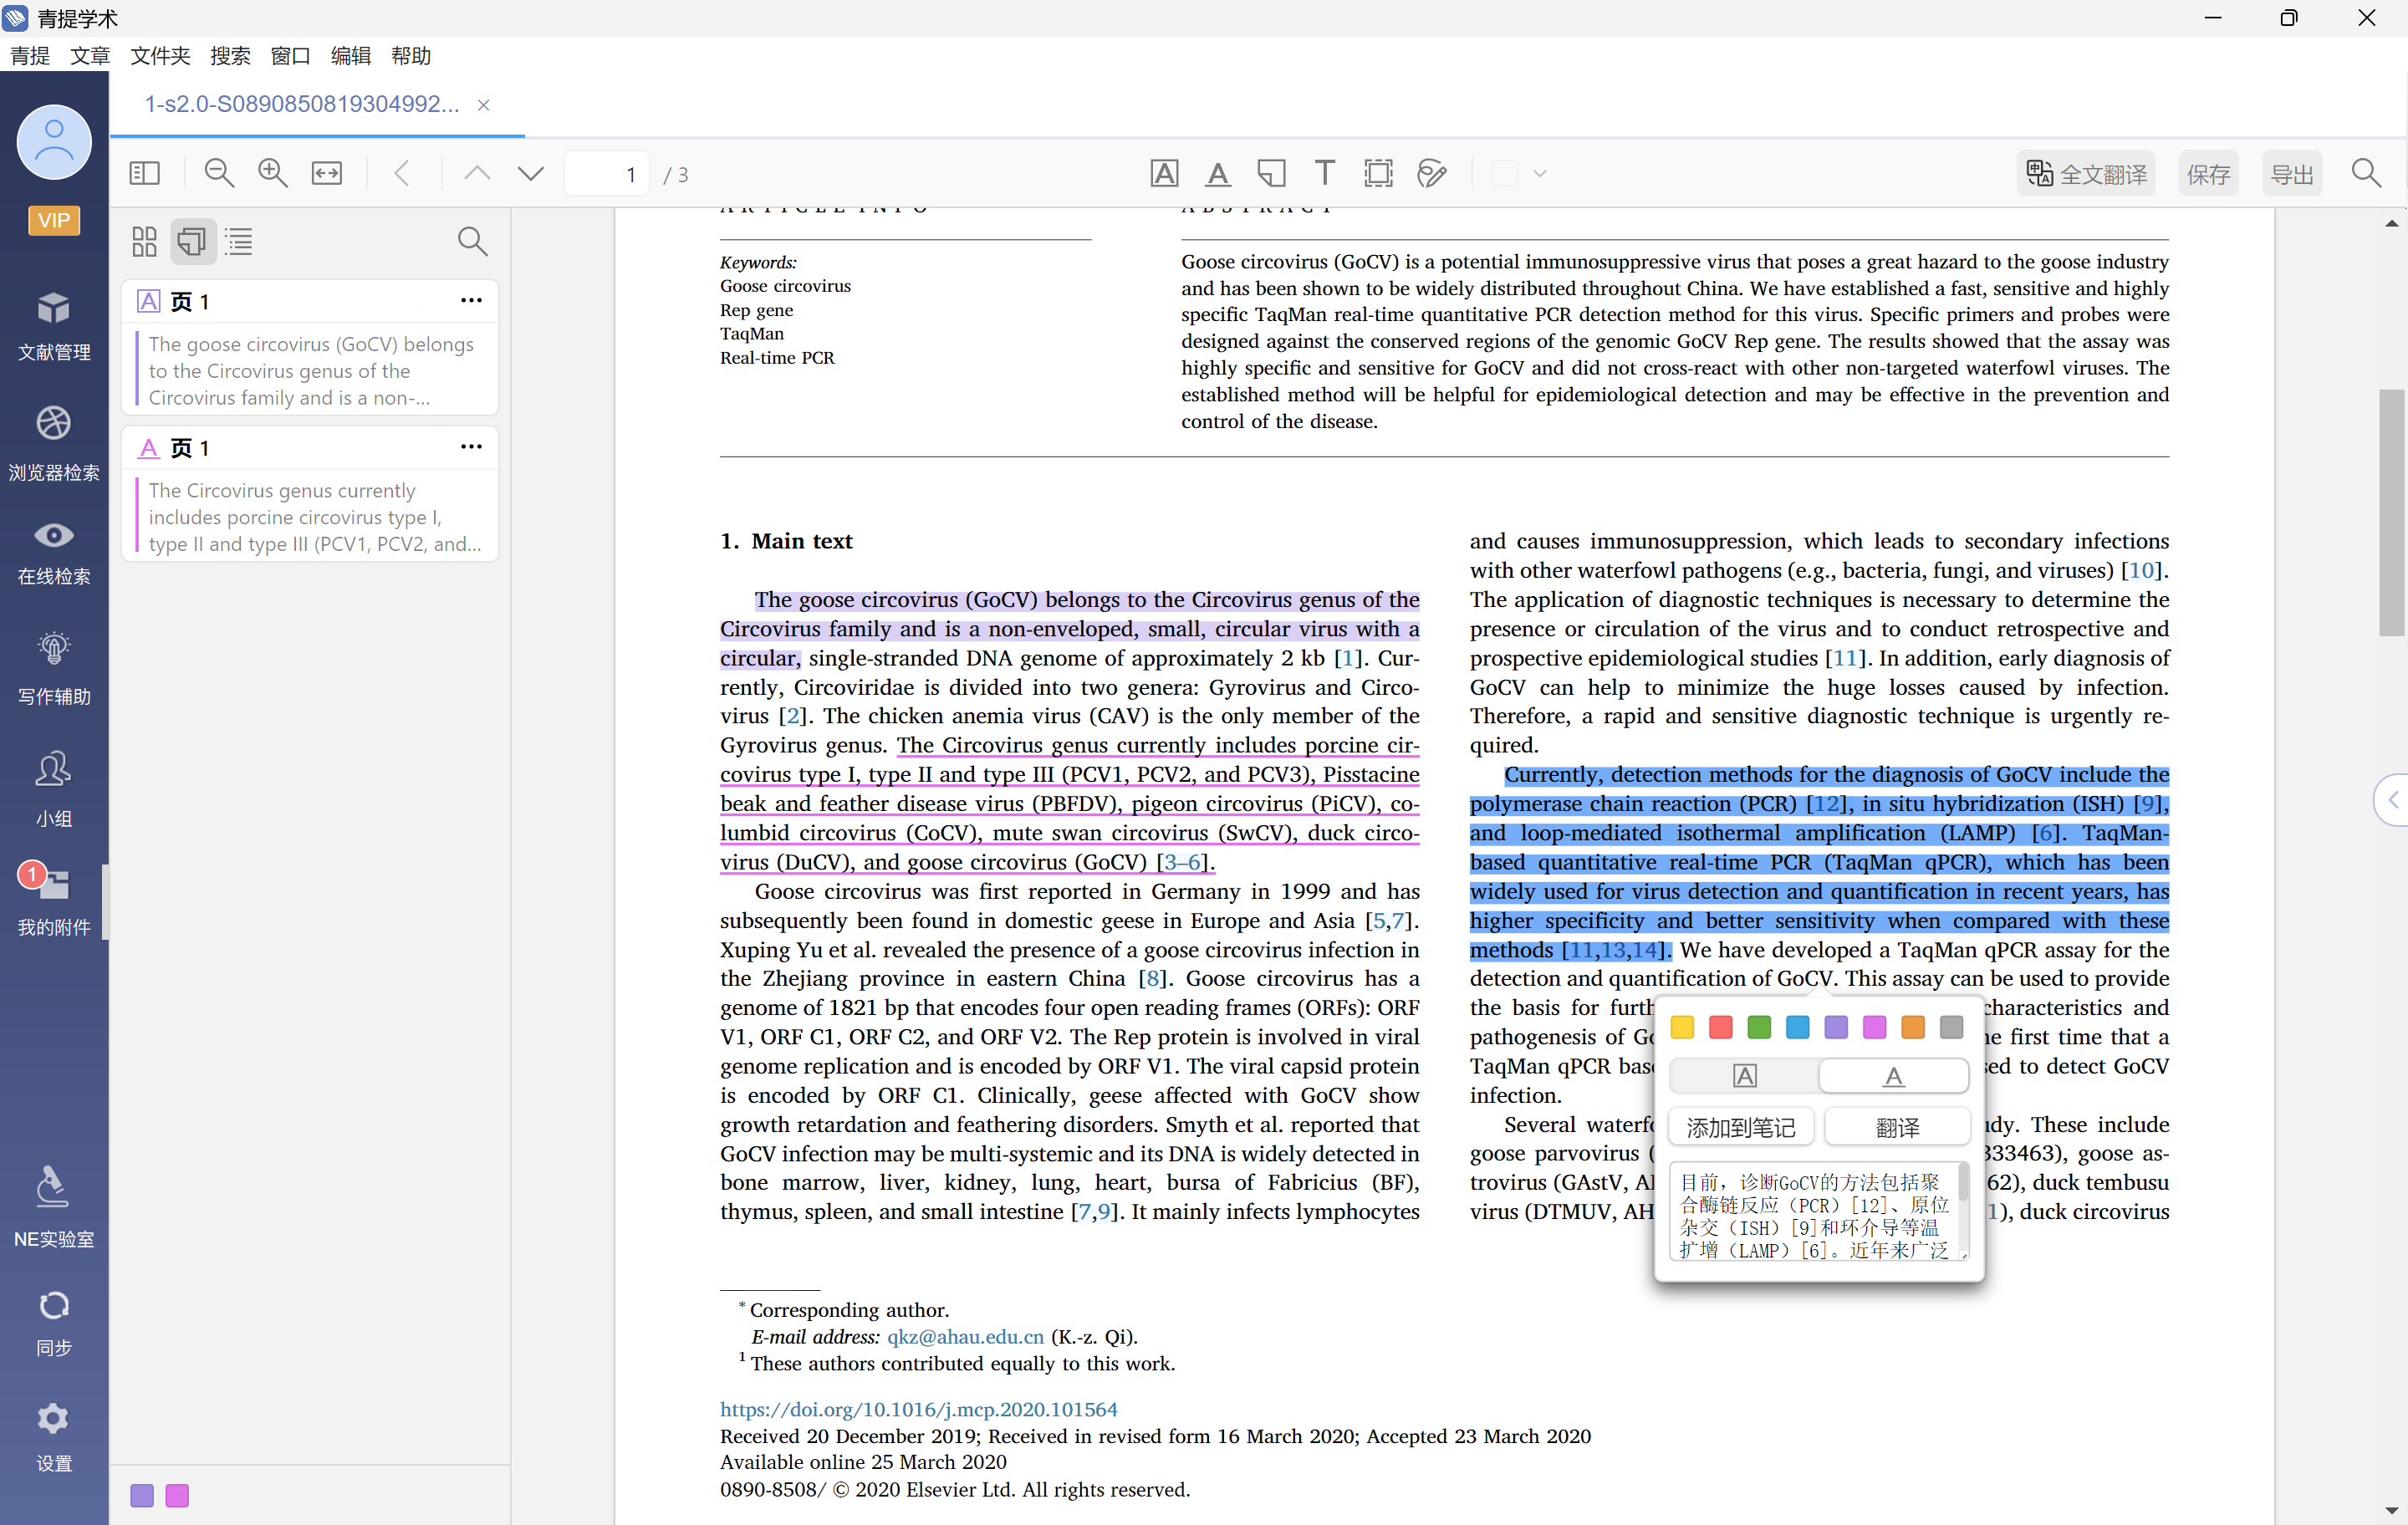Image resolution: width=2408 pixels, height=1525 pixels.
Task: Select the underline text tool in toolbar
Action: [x=1218, y=173]
